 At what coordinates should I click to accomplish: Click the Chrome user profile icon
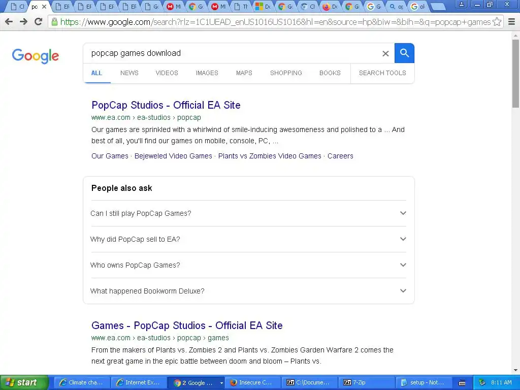pyautogui.click(x=461, y=5)
